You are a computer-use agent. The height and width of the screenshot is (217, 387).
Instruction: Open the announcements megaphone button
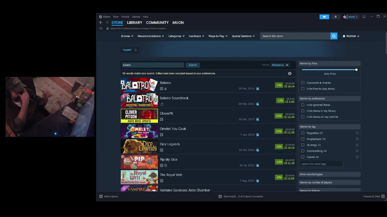[324, 17]
